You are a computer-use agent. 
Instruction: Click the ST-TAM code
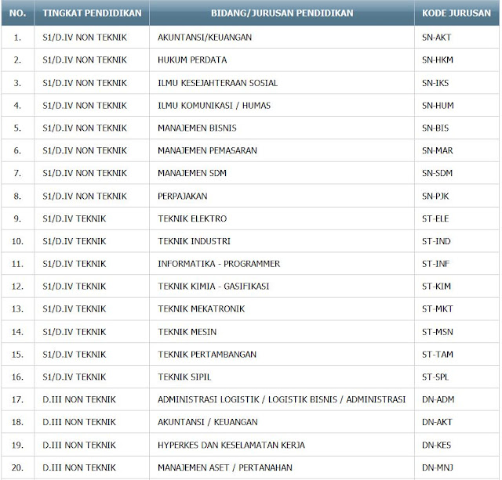pyautogui.click(x=438, y=355)
